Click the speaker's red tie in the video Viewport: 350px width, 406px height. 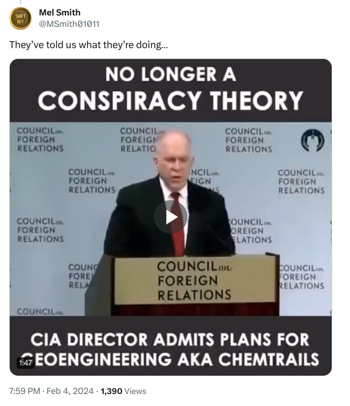pyautogui.click(x=178, y=223)
